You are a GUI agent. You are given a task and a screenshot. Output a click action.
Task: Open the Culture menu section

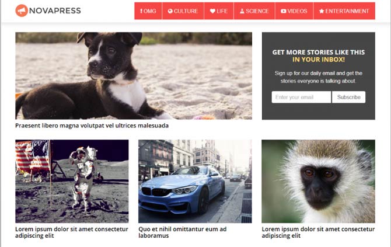(183, 11)
